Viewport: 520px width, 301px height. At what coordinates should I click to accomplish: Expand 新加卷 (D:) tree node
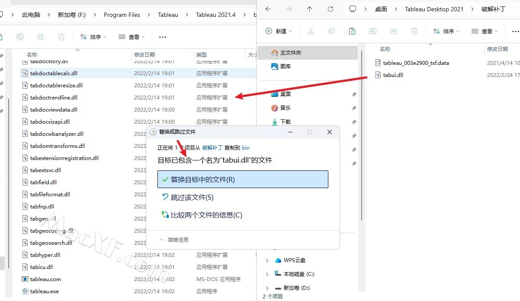tap(267, 288)
